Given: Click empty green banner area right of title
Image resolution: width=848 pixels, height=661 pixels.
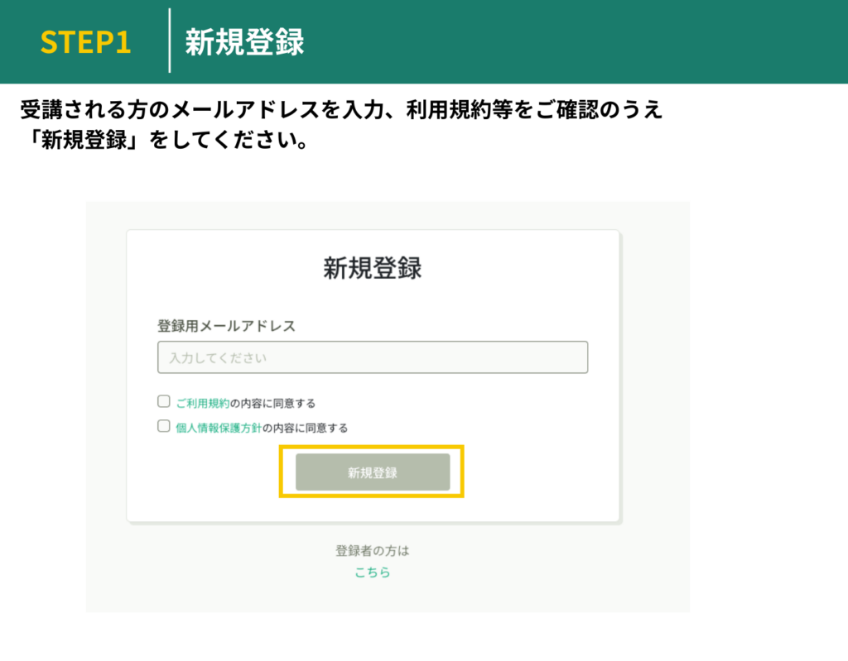Looking at the screenshot, I should (580, 41).
